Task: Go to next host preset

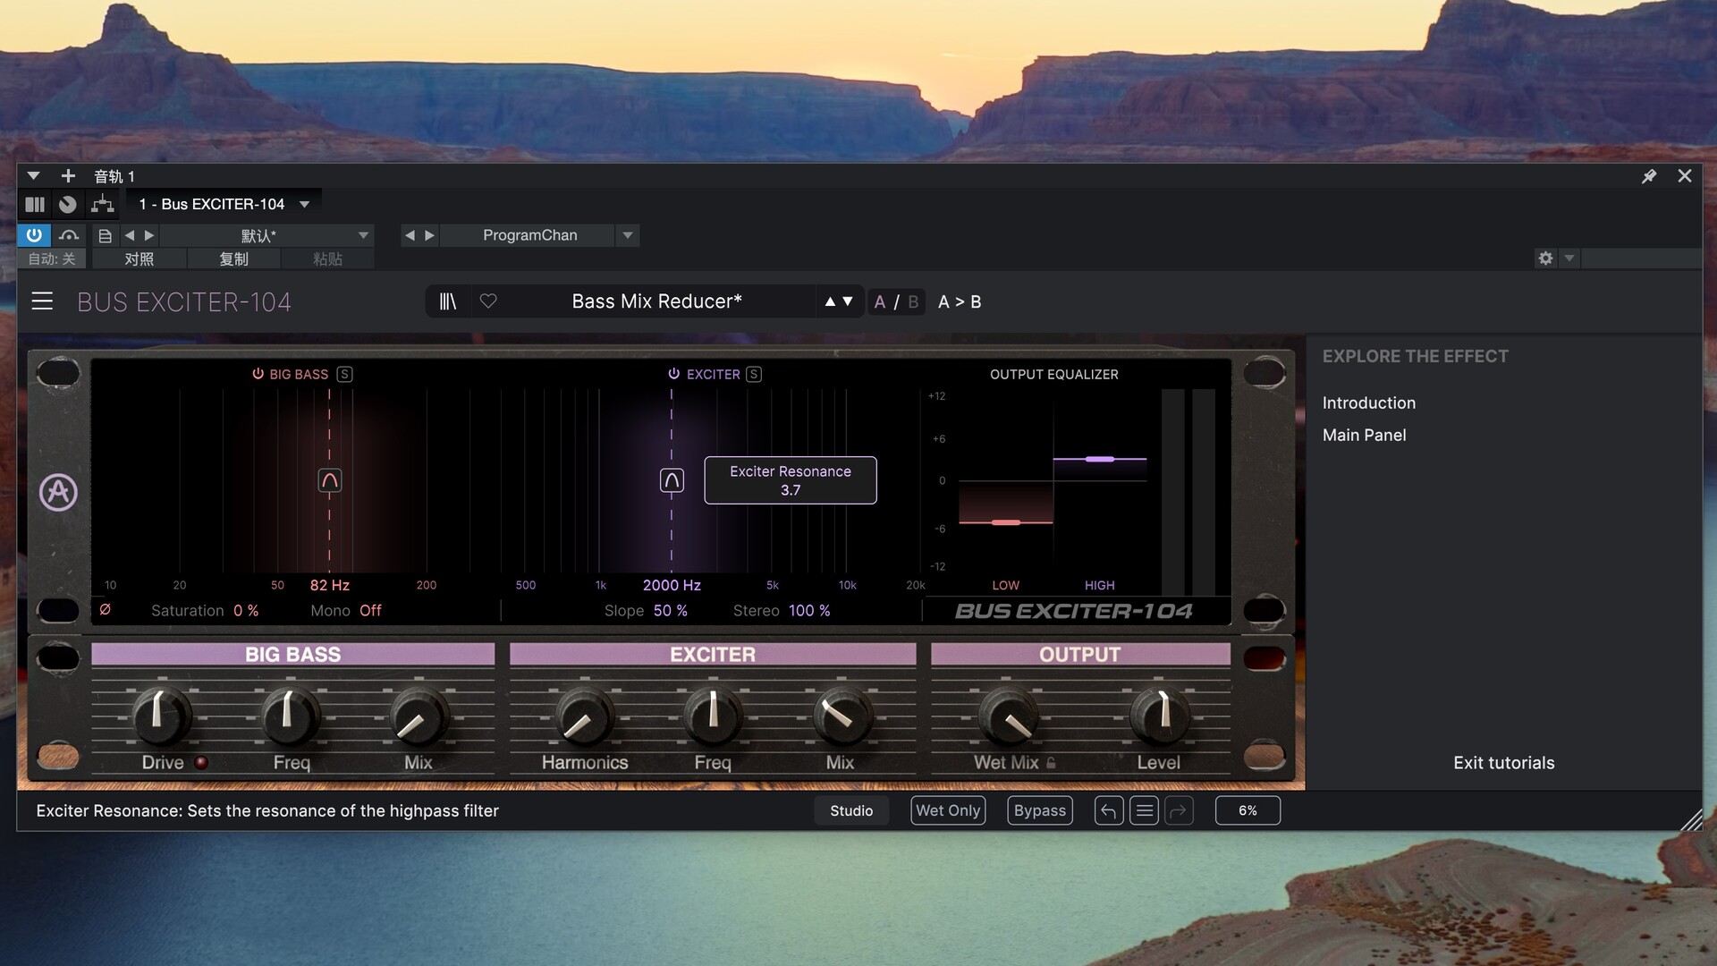Action: pos(149,235)
